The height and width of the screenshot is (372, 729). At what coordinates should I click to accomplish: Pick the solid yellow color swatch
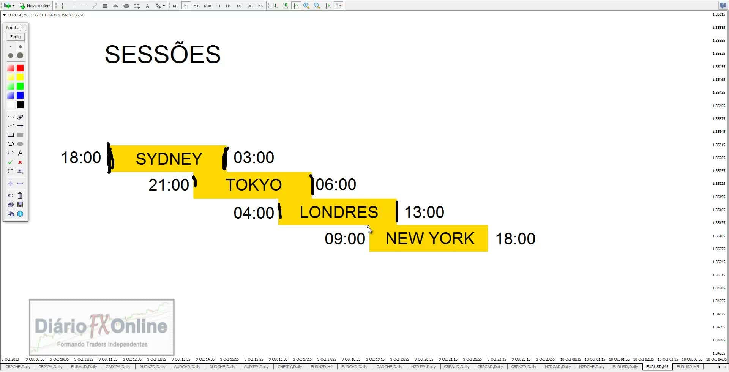click(20, 77)
